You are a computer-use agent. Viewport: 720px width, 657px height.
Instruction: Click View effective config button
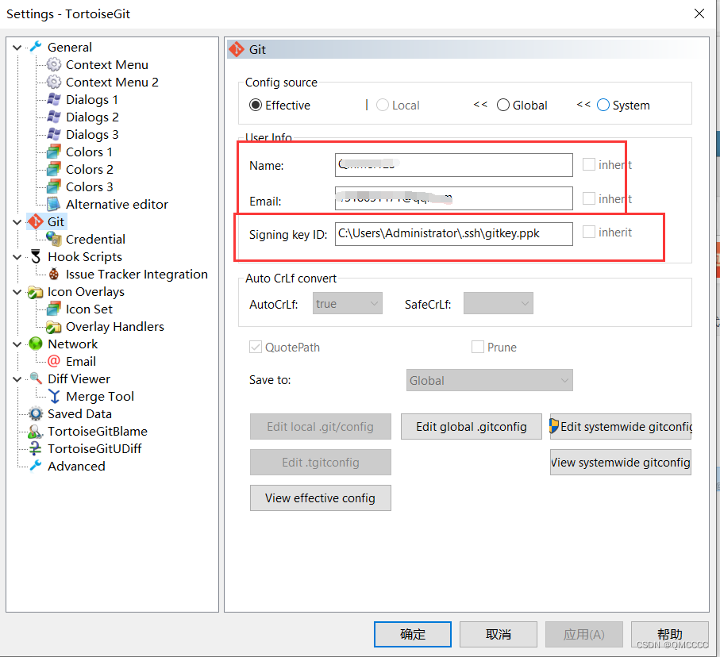click(321, 498)
